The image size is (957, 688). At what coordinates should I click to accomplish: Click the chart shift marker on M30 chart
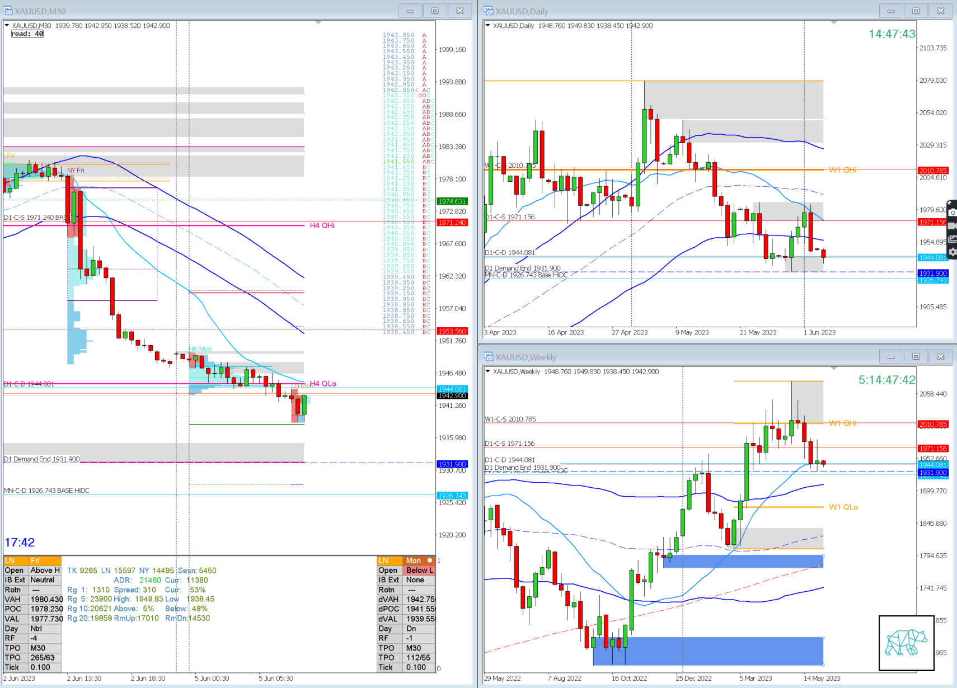(x=318, y=23)
